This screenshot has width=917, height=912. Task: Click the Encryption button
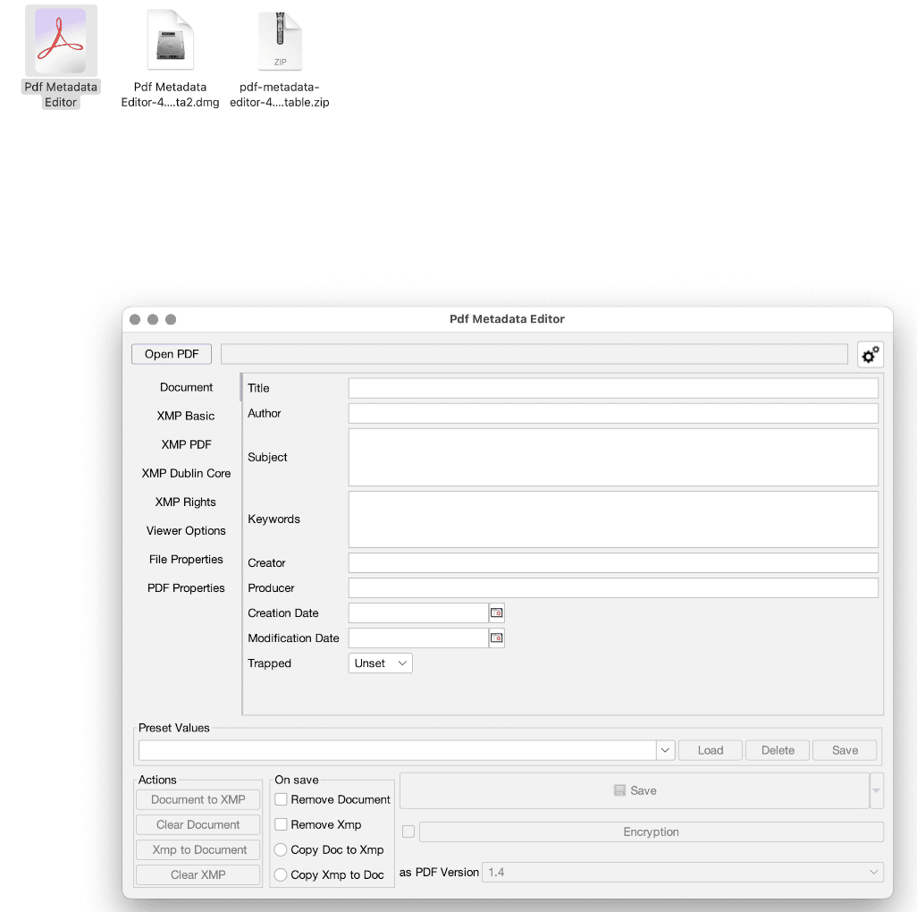(651, 832)
